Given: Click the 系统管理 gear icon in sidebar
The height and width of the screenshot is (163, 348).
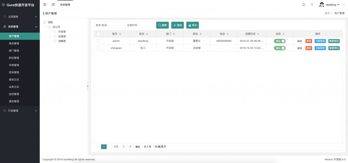Looking at the screenshot, I should [5, 27].
